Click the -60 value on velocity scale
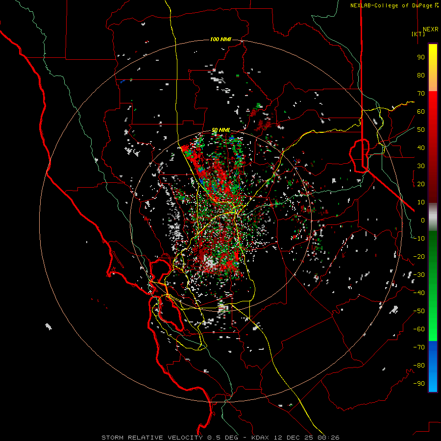The height and width of the screenshot is (441, 441). point(419,329)
